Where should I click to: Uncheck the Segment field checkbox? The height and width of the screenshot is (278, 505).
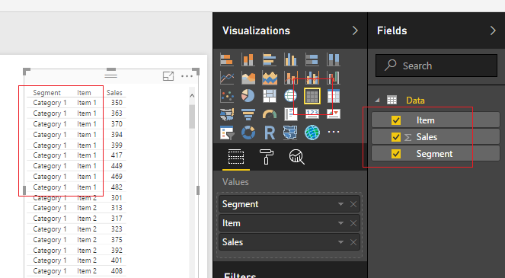point(396,154)
